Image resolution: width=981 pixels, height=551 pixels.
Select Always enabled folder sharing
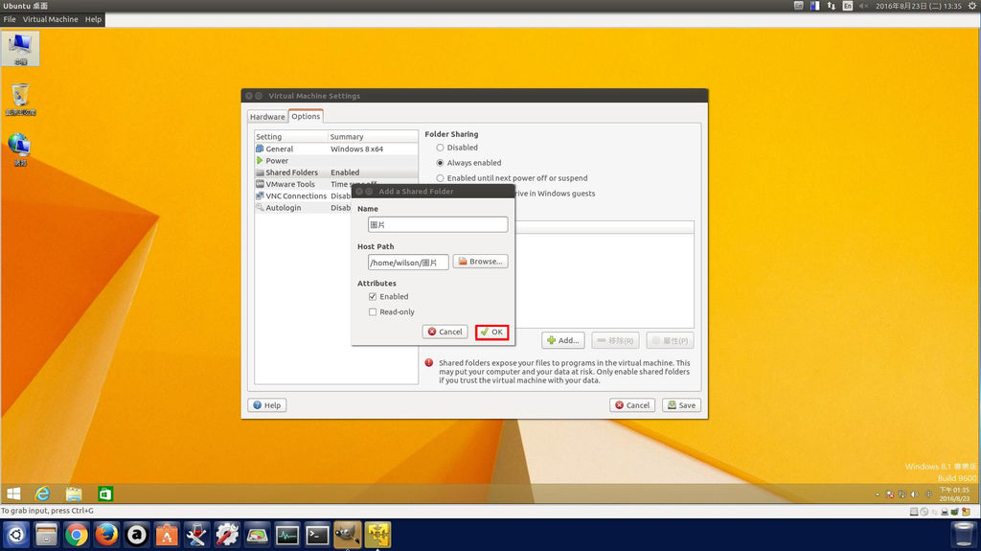coord(440,163)
